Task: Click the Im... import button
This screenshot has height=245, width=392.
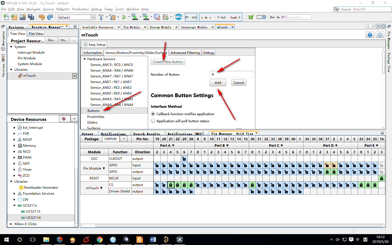Action: pyautogui.click(x=64, y=40)
